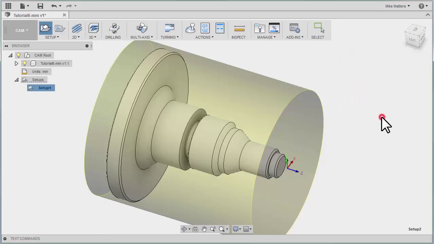This screenshot has height=244, width=434.
Task: Open the redo history dropdown arrow
Action: (x=75, y=6)
